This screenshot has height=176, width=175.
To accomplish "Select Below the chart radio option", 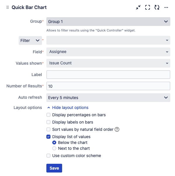I will point(54,142).
